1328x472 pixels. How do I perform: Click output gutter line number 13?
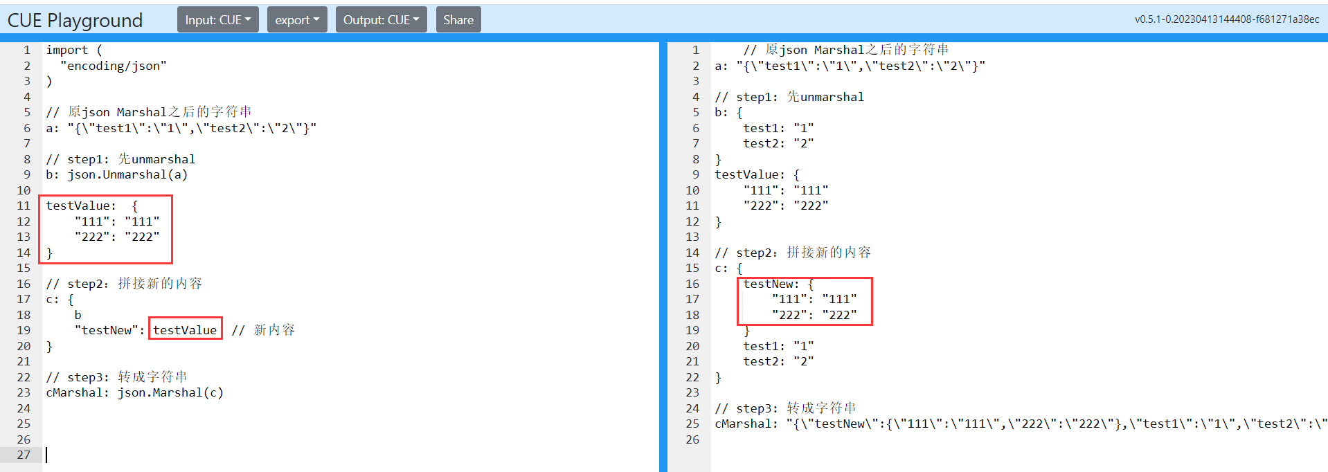(692, 237)
